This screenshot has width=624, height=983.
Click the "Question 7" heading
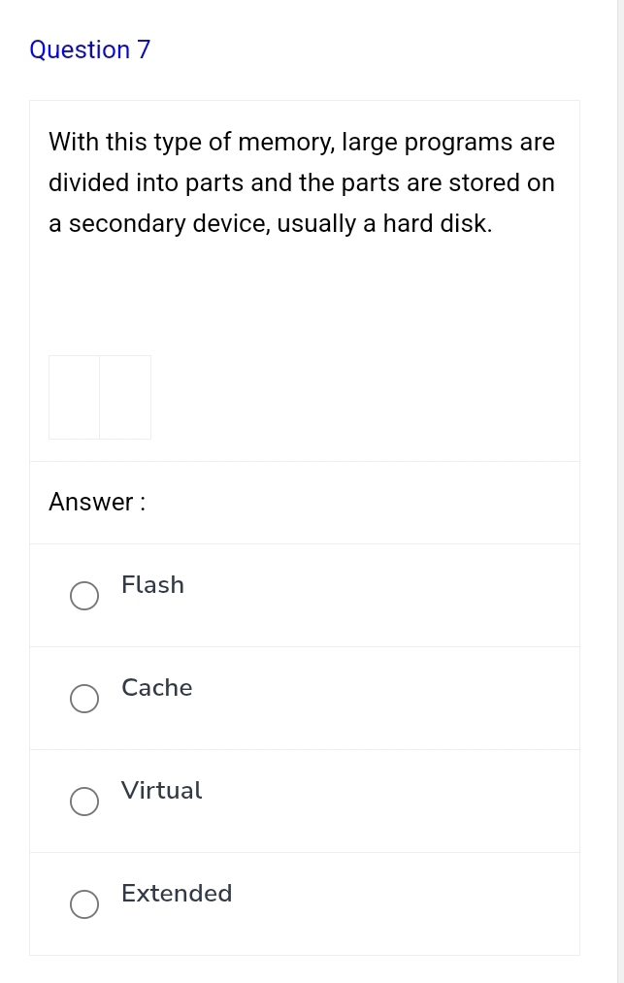[x=90, y=50]
